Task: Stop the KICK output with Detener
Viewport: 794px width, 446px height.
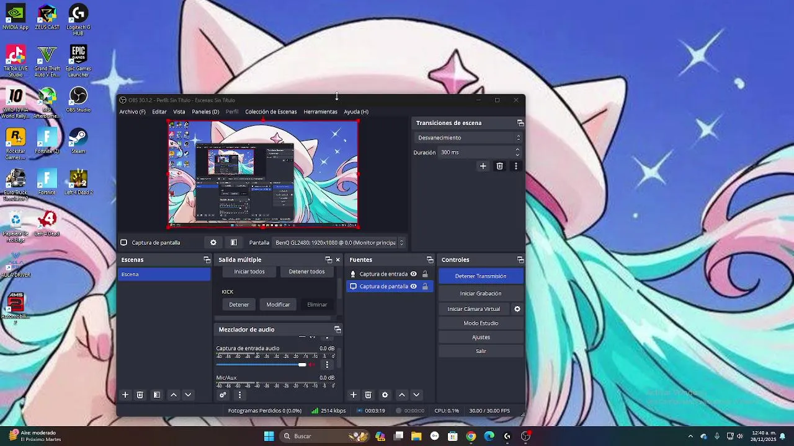Action: point(239,305)
